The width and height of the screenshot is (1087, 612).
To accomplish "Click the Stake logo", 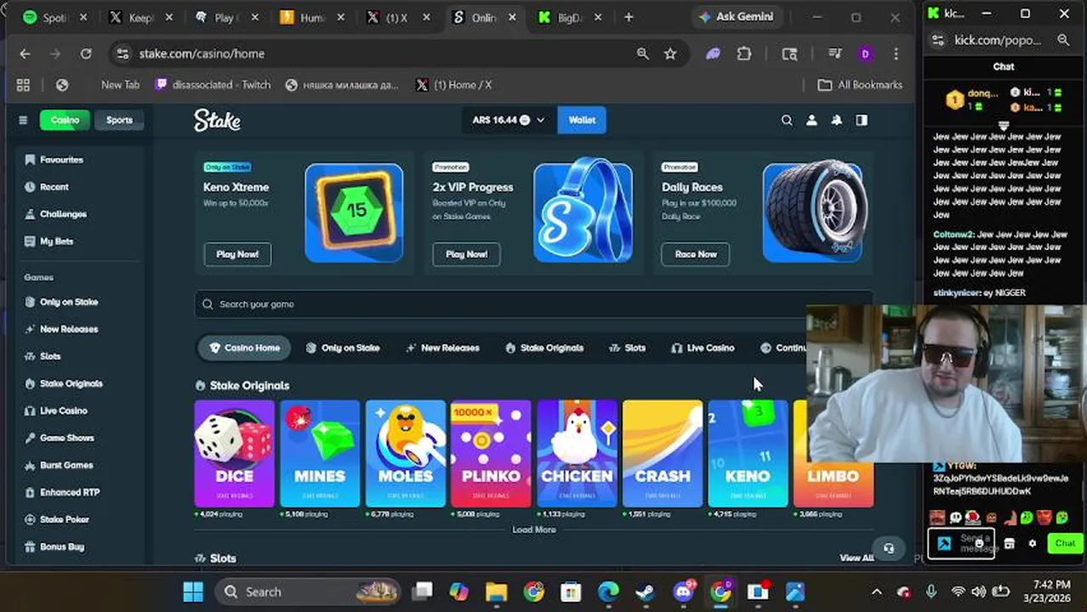I will [217, 120].
